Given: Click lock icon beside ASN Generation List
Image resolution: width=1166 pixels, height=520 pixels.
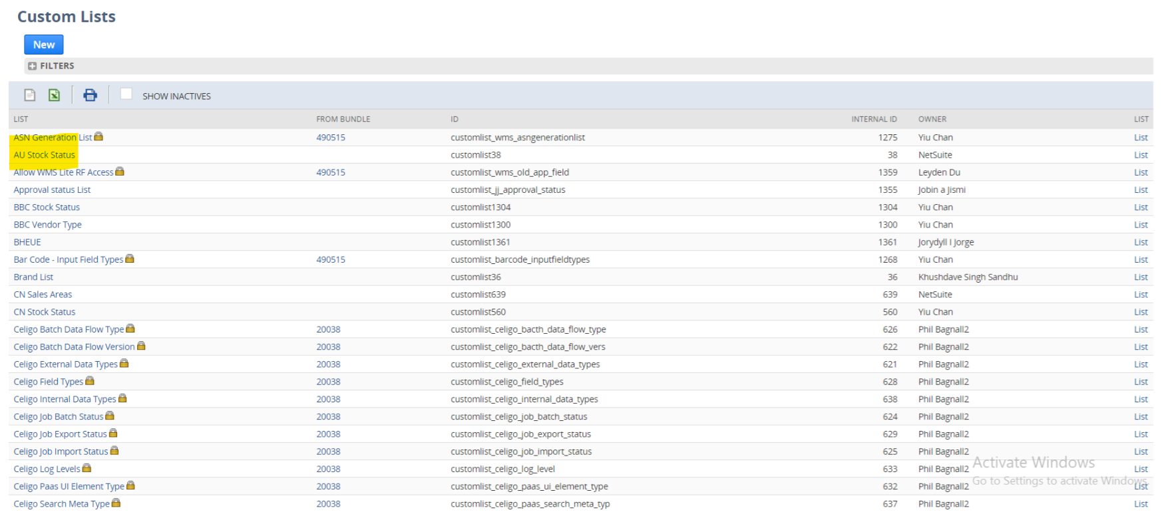Looking at the screenshot, I should (98, 136).
